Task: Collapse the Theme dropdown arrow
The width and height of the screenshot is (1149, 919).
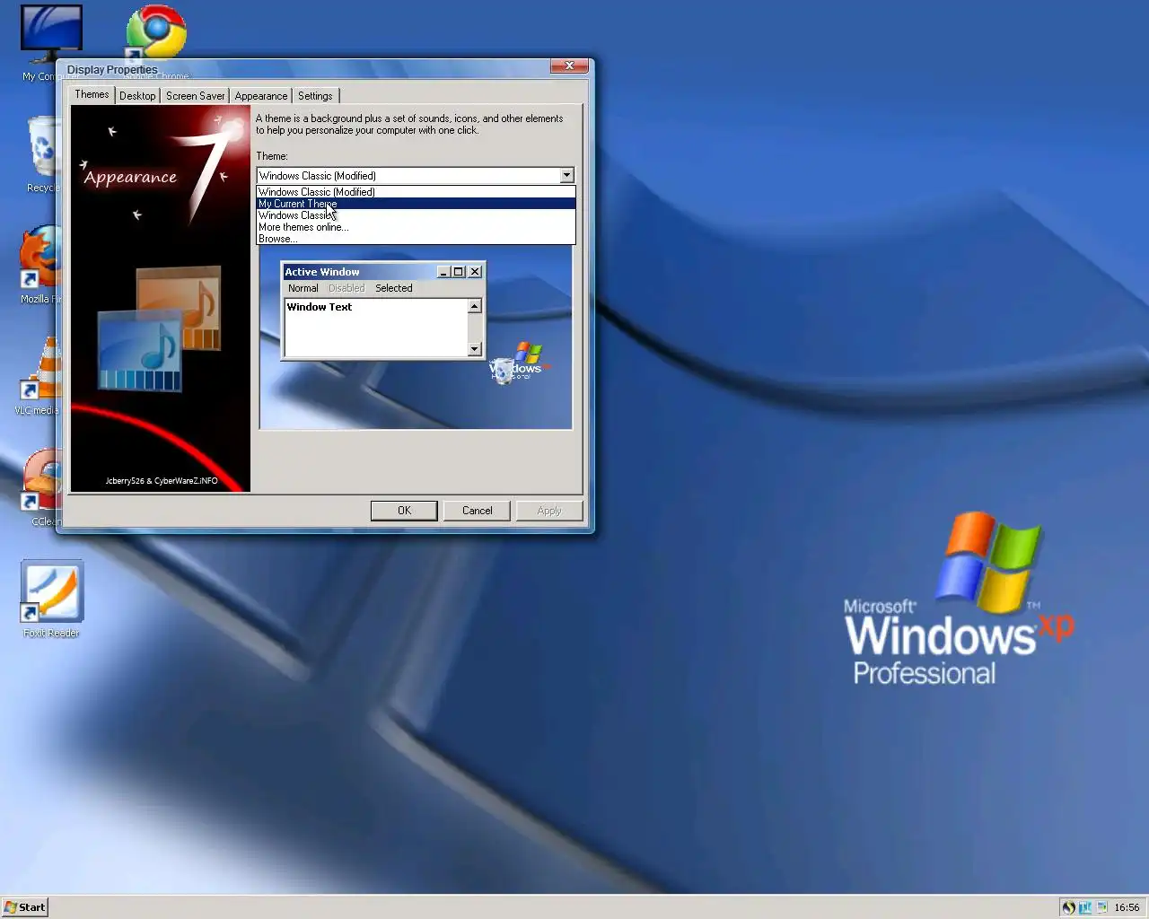Action: (566, 176)
